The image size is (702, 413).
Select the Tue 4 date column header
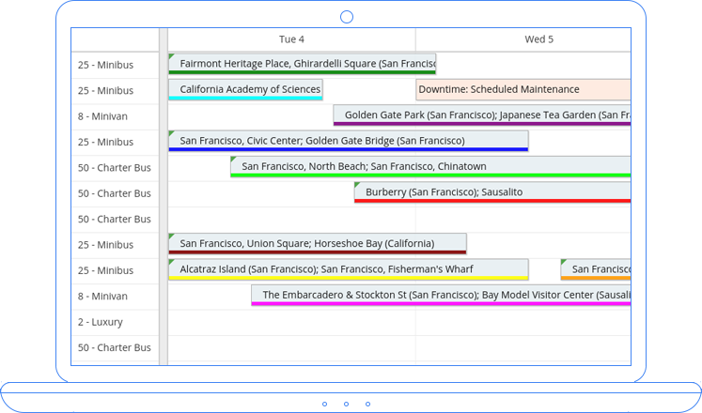291,39
